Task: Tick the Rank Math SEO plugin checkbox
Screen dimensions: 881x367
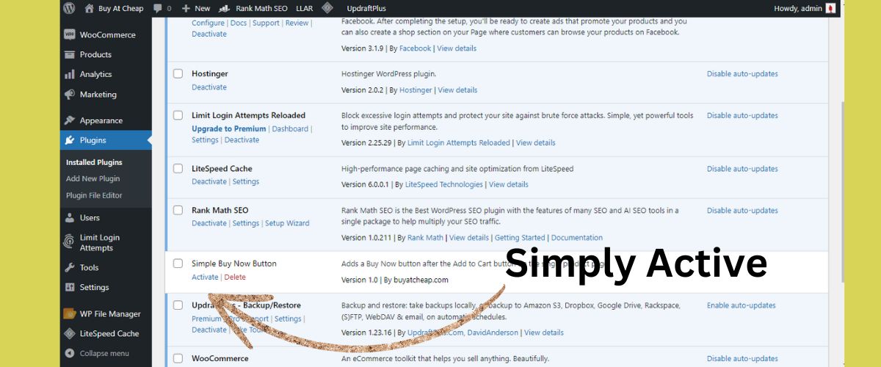Action: [178, 210]
